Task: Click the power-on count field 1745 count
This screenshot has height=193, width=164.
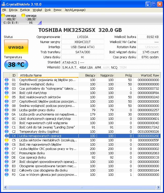Action: click(149, 52)
